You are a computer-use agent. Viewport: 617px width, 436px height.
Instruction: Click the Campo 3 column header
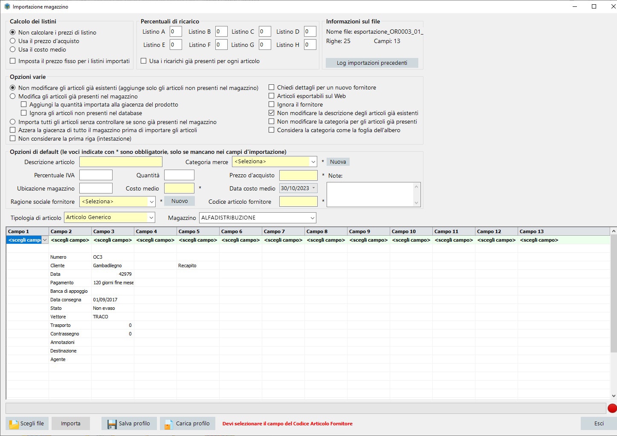113,231
